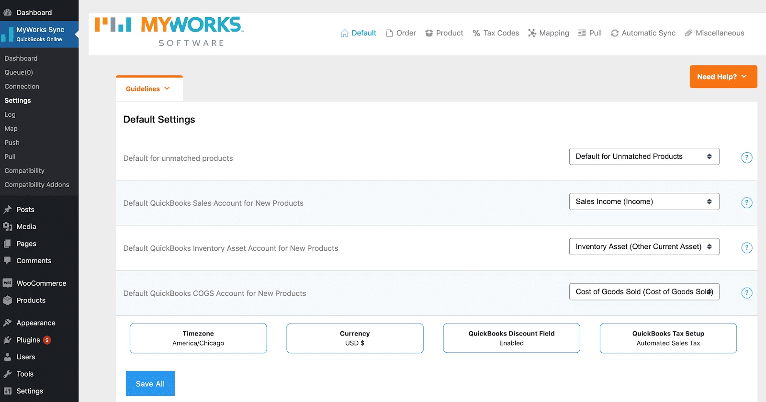Open Compatibility Addons in the sidebar
The image size is (766, 402).
(x=37, y=185)
